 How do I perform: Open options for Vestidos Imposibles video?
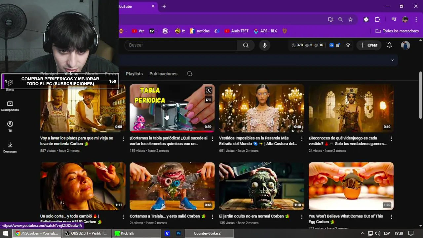pos(302,139)
